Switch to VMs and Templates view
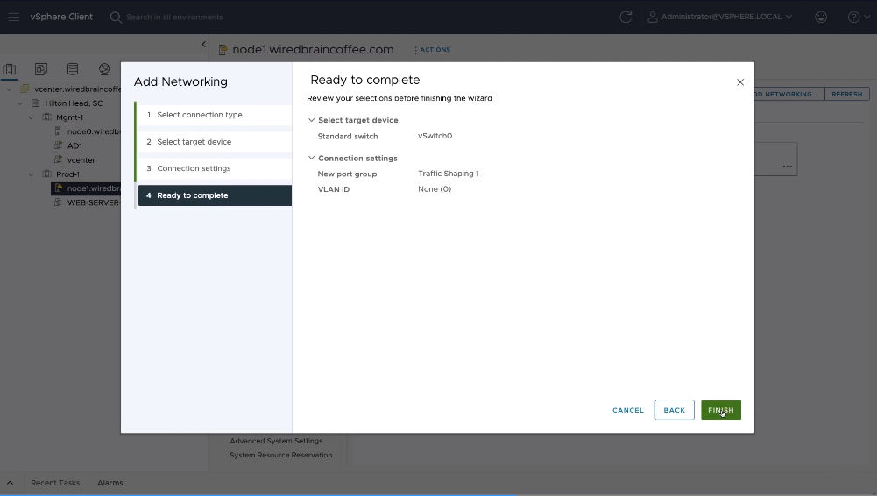The height and width of the screenshot is (496, 877). 41,69
